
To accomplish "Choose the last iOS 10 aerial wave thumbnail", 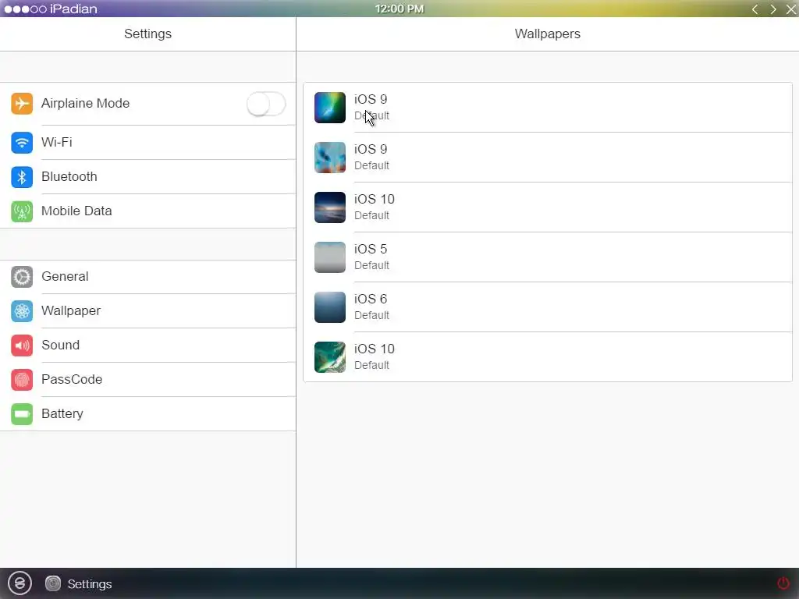I will 330,357.
